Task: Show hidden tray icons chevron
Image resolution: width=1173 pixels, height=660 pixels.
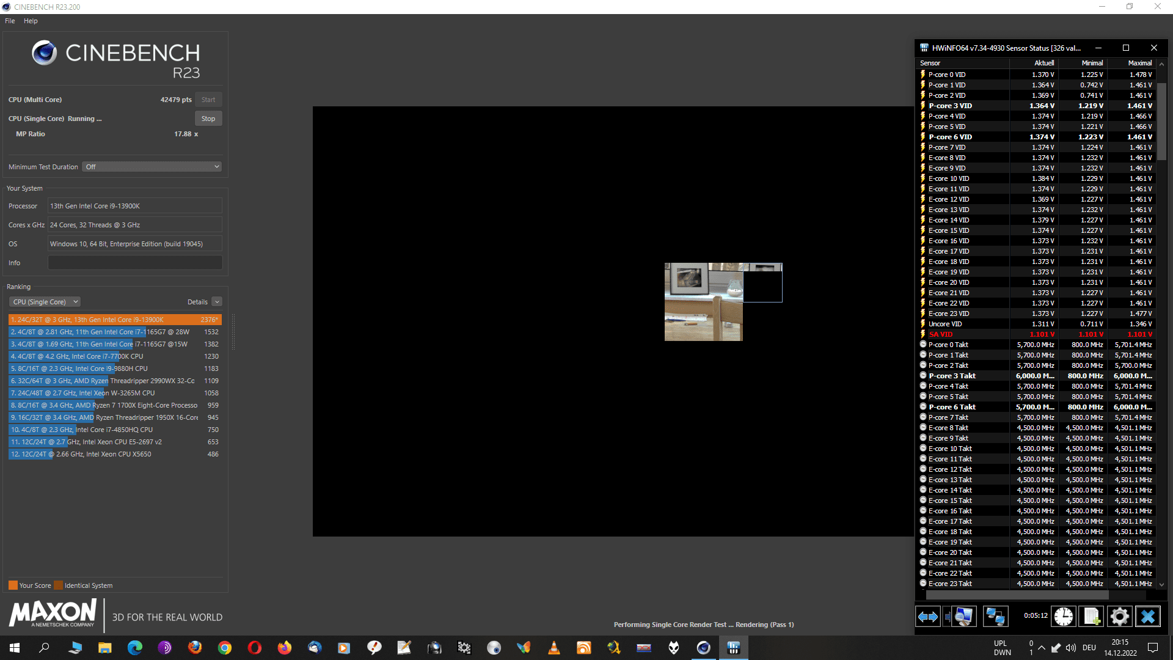Action: (1042, 648)
